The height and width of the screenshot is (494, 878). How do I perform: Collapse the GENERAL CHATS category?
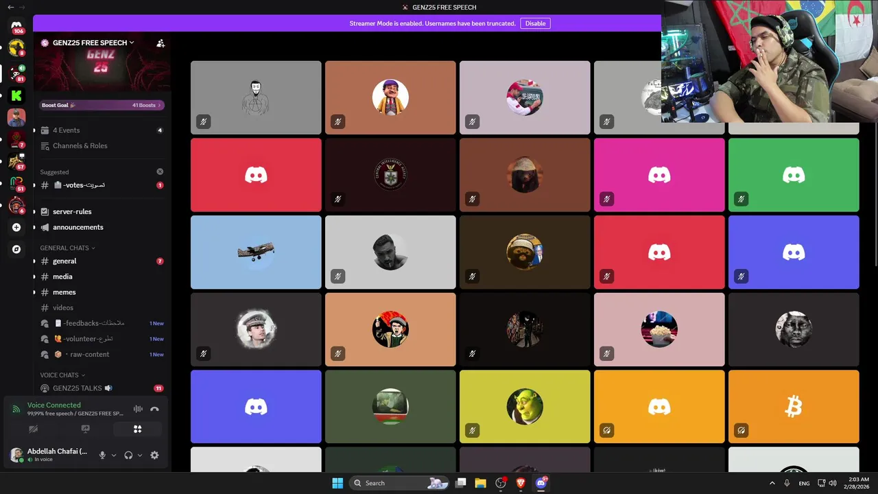(67, 248)
